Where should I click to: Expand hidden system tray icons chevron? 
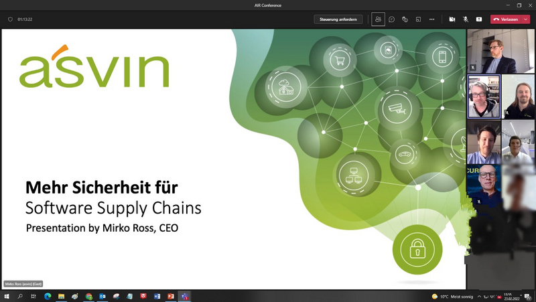479,297
